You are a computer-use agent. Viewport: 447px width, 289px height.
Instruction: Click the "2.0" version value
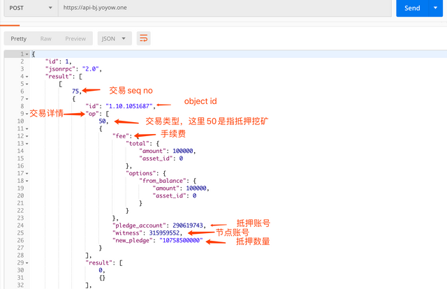pyautogui.click(x=90, y=69)
